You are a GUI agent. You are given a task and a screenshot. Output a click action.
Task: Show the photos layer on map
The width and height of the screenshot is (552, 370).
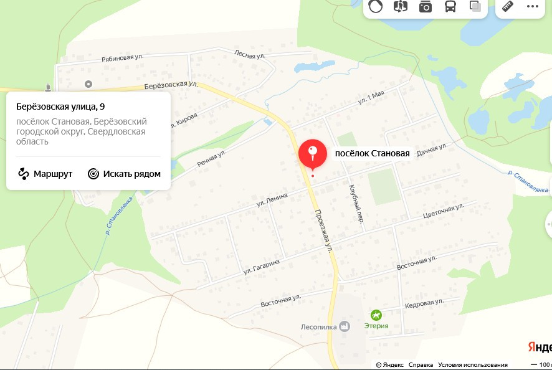pos(426,6)
